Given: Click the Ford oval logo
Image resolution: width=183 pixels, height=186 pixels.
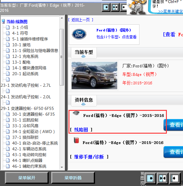Looking at the screenshot, I should (79, 34).
